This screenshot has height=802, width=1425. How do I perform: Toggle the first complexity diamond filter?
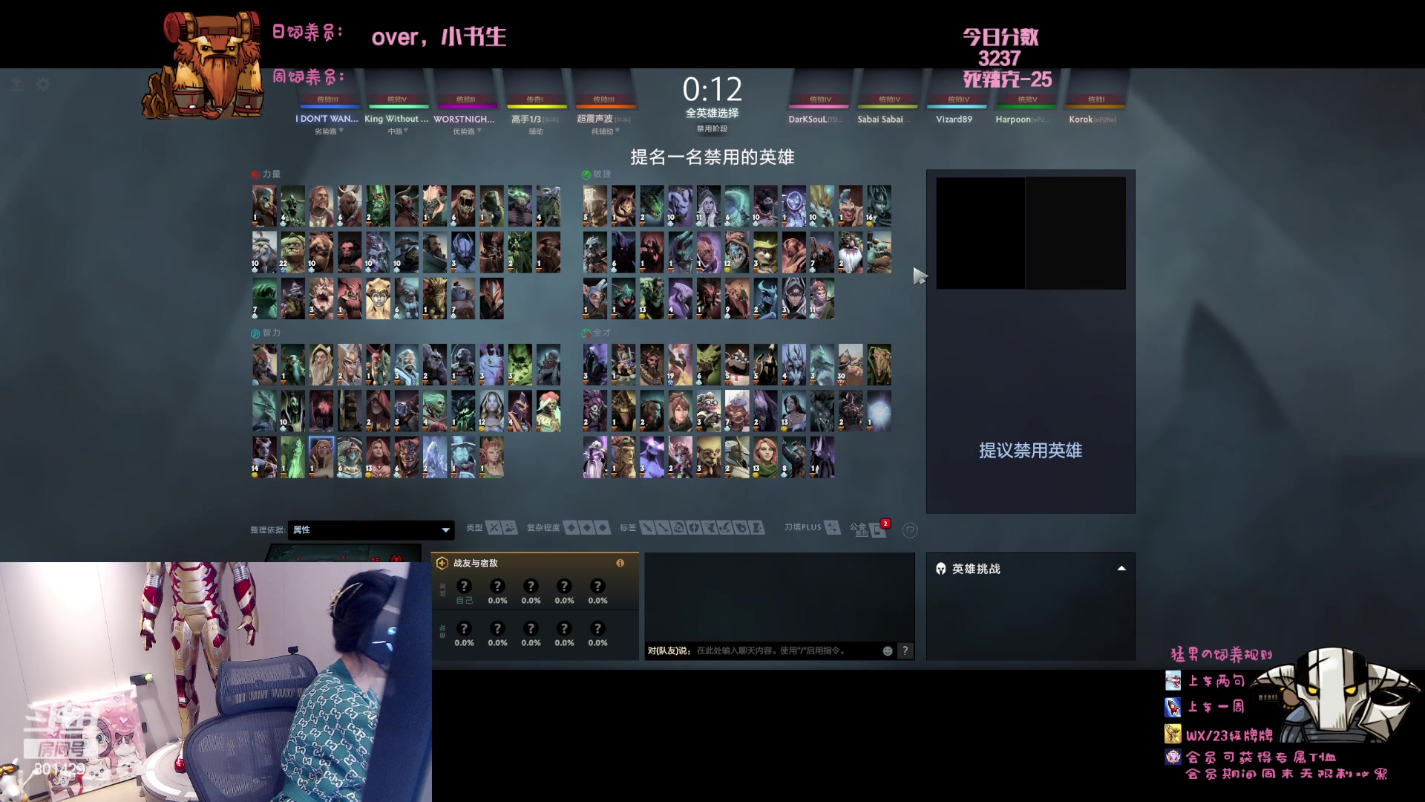571,528
